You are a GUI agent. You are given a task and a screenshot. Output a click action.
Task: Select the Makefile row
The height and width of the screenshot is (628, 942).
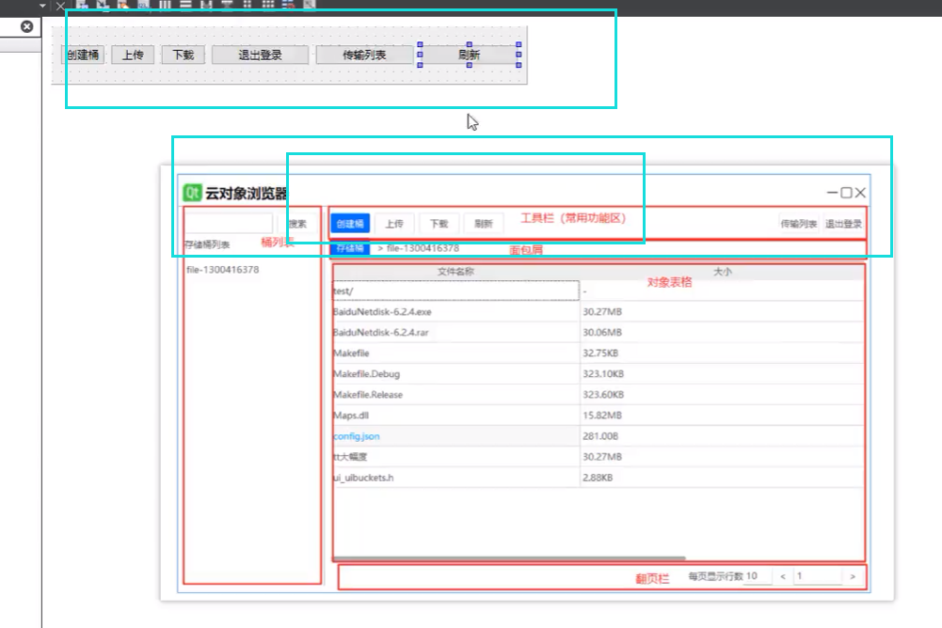point(599,353)
